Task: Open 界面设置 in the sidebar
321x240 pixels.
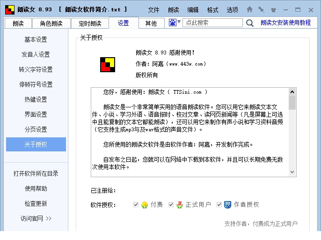Action: (36, 114)
